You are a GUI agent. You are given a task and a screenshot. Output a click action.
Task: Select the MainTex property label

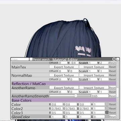[x=19, y=67]
